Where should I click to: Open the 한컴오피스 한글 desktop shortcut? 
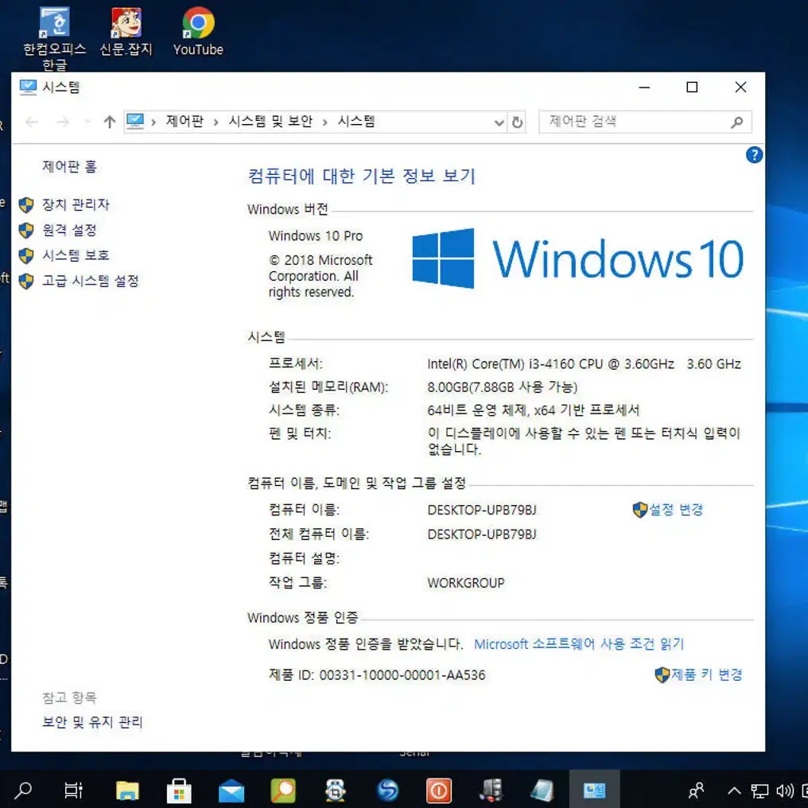(x=54, y=38)
